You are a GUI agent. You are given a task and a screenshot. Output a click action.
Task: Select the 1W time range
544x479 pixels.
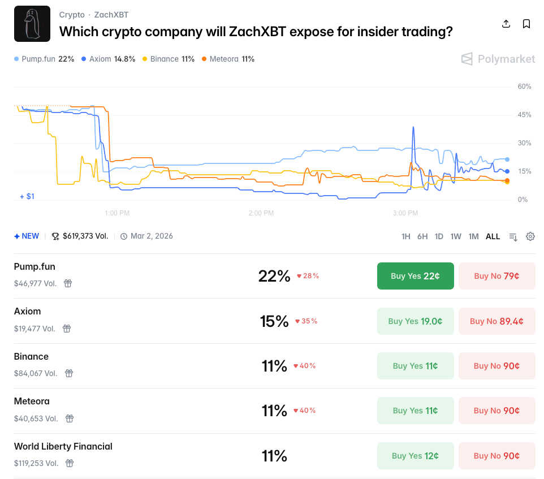456,236
